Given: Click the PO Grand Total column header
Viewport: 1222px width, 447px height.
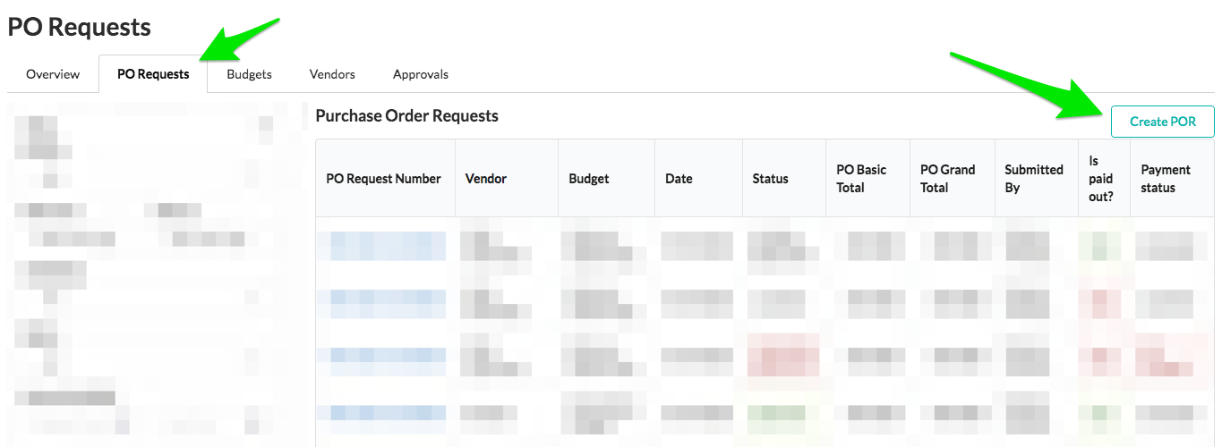Looking at the screenshot, I should click(947, 179).
